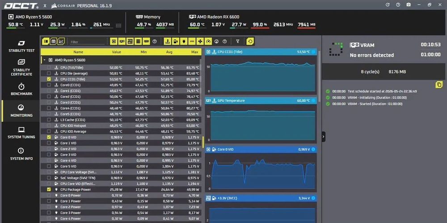Toggle the frequency gauge sensor filter
The width and height of the screenshot is (447, 223).
[208, 41]
